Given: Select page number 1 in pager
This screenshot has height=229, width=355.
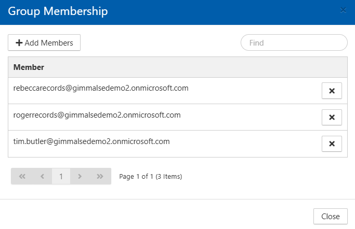Looking at the screenshot, I should [61, 176].
